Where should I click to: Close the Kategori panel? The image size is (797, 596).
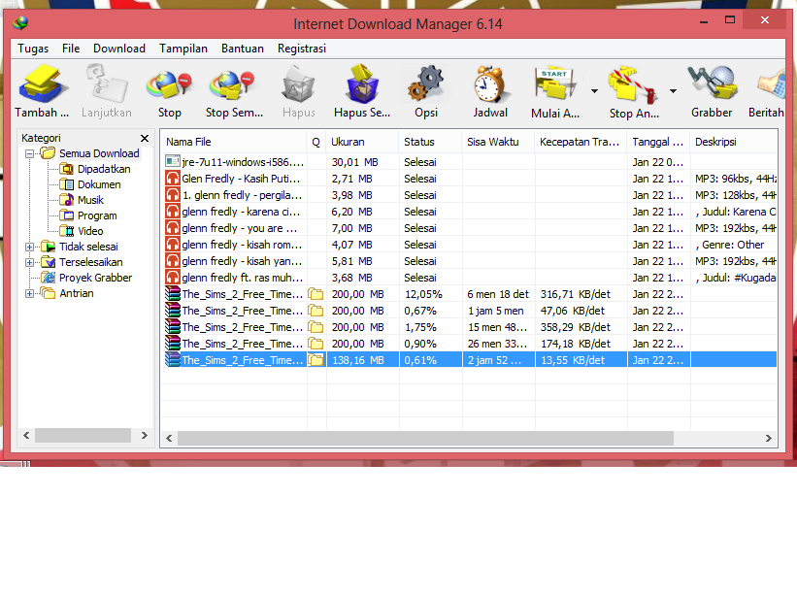[145, 138]
